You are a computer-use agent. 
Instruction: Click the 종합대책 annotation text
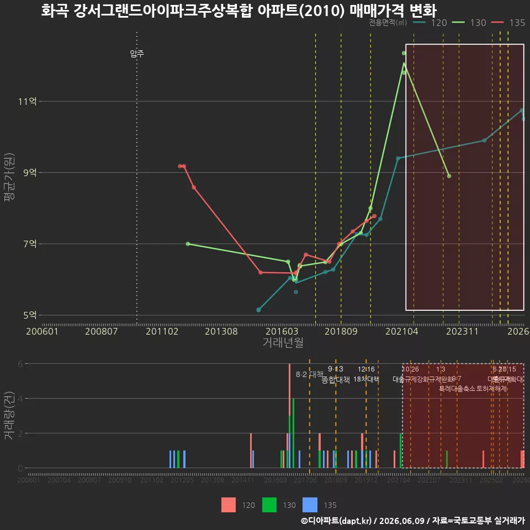tap(335, 380)
